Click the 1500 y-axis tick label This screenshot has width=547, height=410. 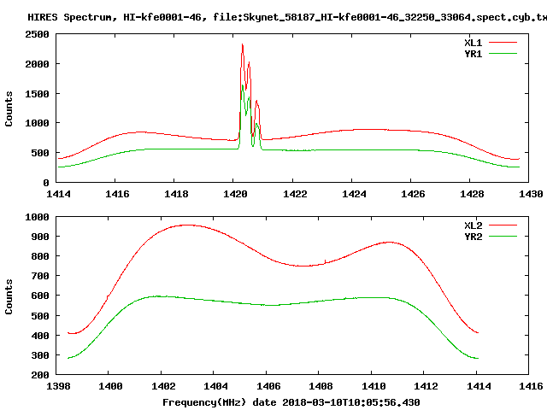point(37,94)
